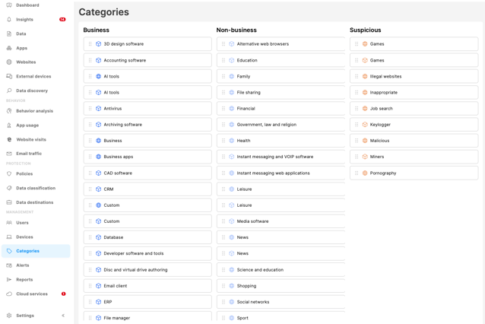
Task: Open the Cloud services cloud icon
Action: tap(9, 294)
